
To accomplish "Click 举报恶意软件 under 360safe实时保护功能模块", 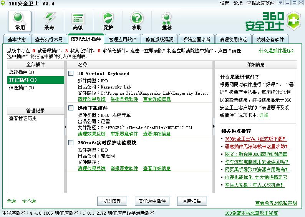I will (124, 169).
